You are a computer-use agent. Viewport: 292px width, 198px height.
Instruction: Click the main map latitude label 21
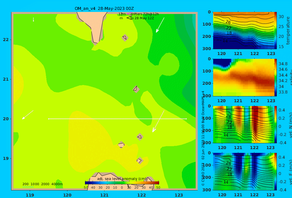[x=6, y=79]
